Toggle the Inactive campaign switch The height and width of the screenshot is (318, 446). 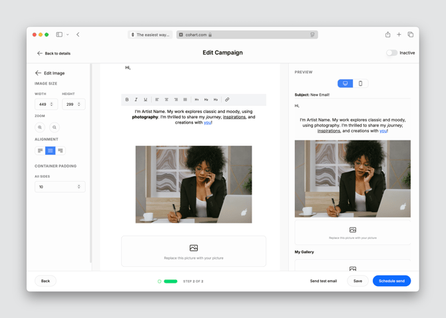pos(391,53)
